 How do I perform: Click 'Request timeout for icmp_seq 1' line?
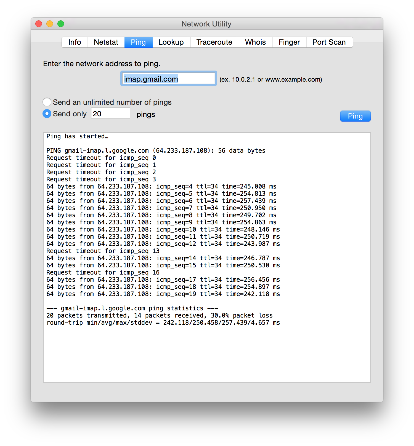pos(101,165)
